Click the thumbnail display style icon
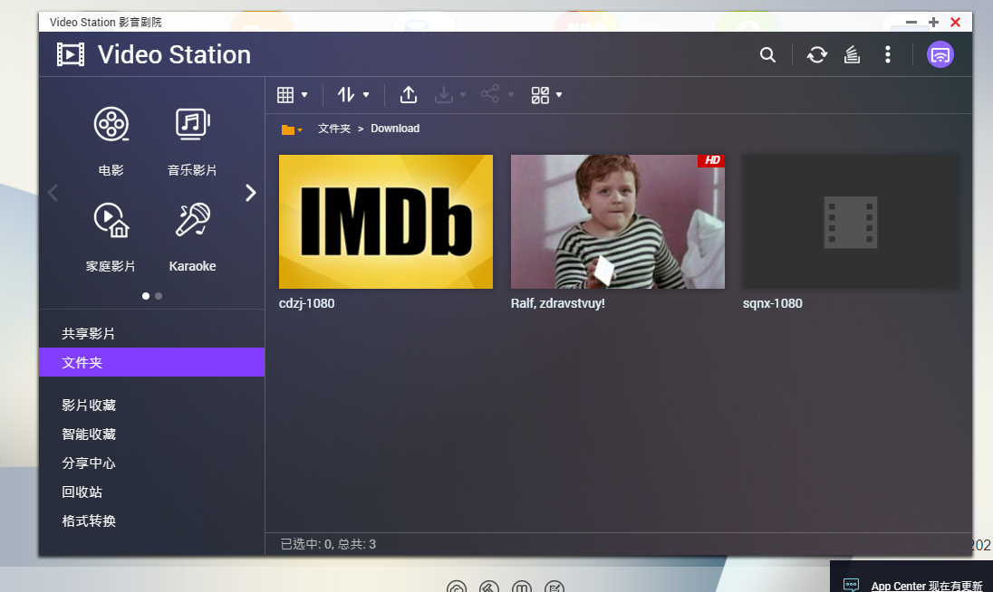 click(x=540, y=96)
